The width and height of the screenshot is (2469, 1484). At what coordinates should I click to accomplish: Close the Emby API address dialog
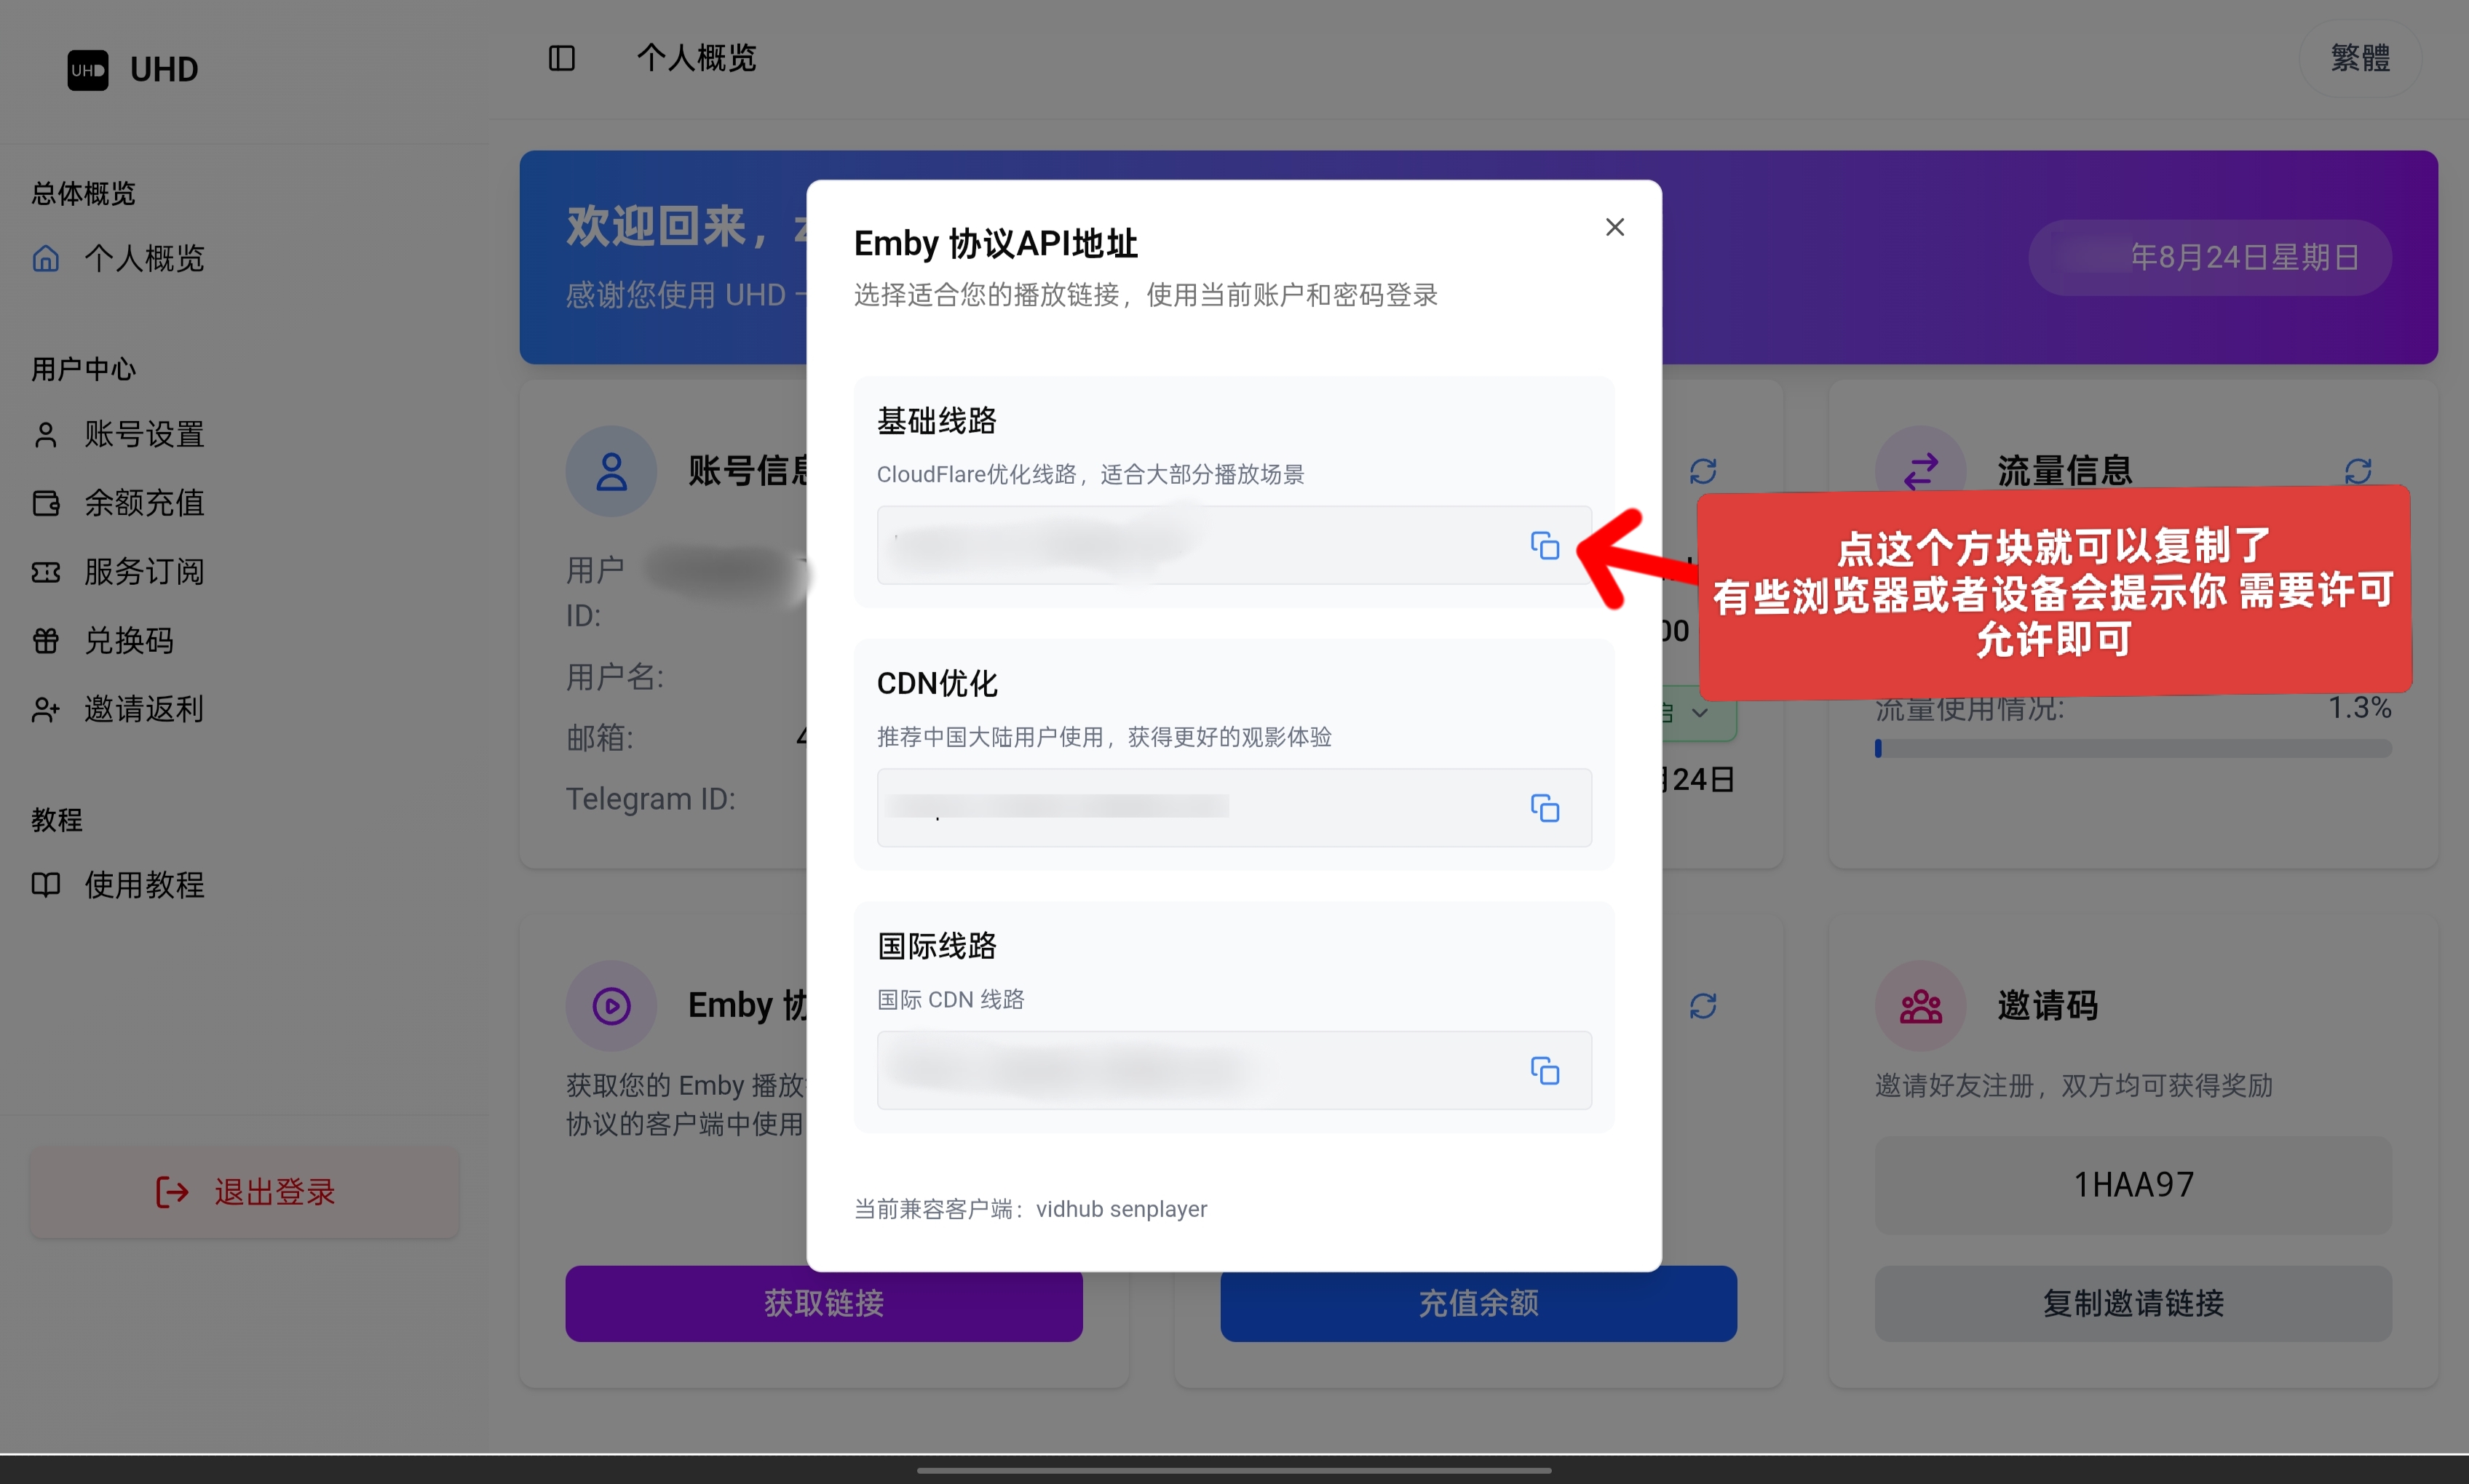click(x=1614, y=228)
